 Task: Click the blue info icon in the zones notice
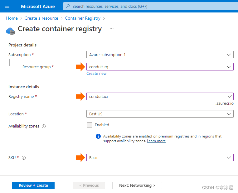tap(98, 136)
